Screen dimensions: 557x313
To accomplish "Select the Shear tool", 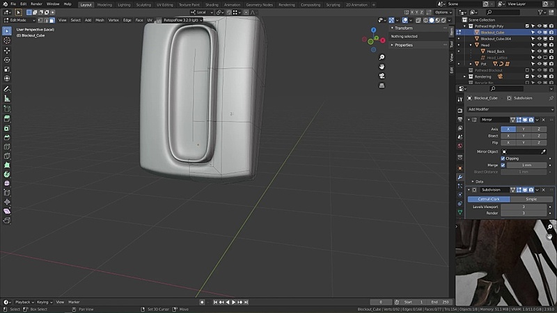I will click(7, 211).
